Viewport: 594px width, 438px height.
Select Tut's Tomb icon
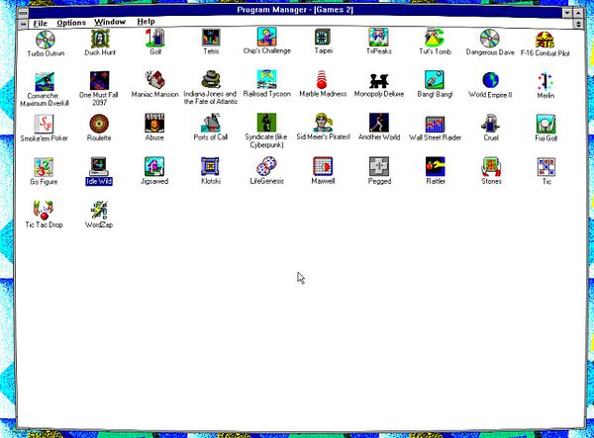point(435,38)
